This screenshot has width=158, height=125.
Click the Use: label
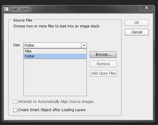(x=17, y=45)
